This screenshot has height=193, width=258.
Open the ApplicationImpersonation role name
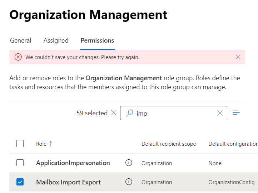pyautogui.click(x=73, y=163)
